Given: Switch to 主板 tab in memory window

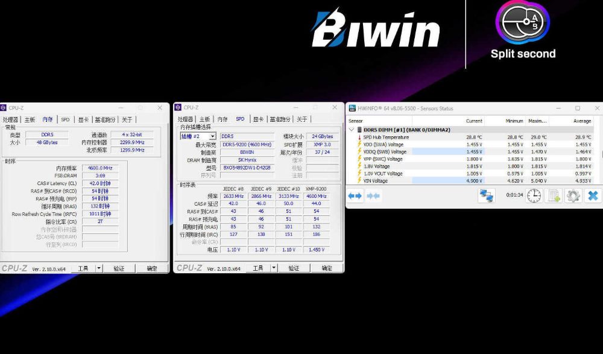Looking at the screenshot, I should point(30,119).
